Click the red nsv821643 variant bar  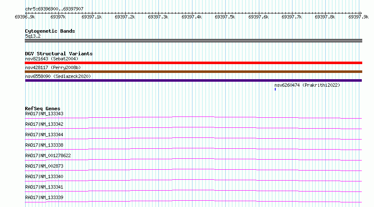point(193,63)
